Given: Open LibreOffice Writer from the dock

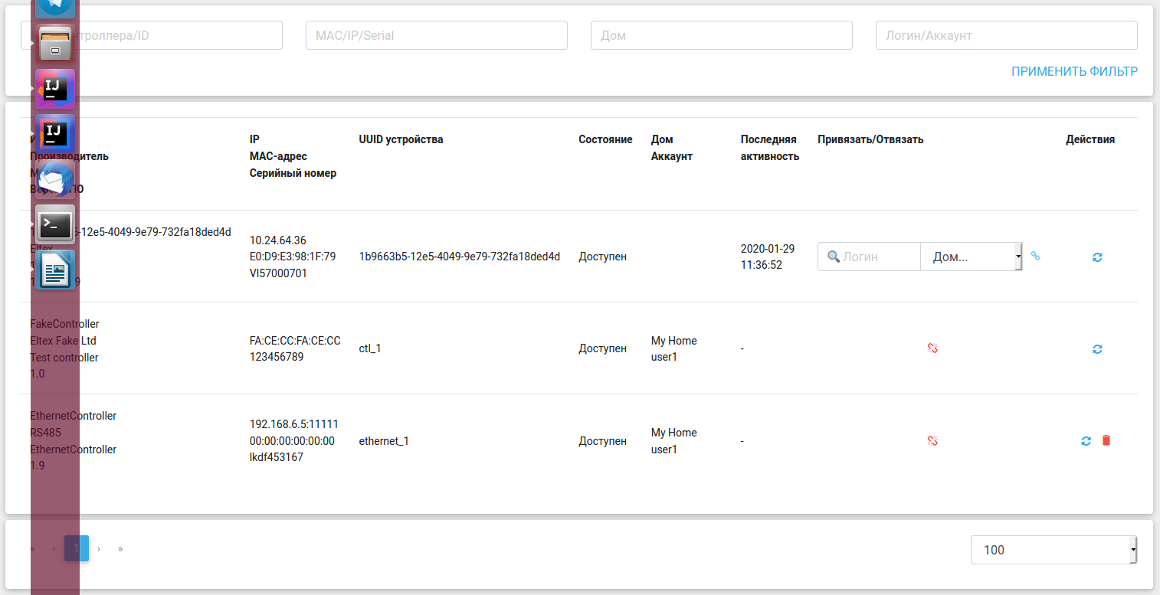Looking at the screenshot, I should 55,270.
